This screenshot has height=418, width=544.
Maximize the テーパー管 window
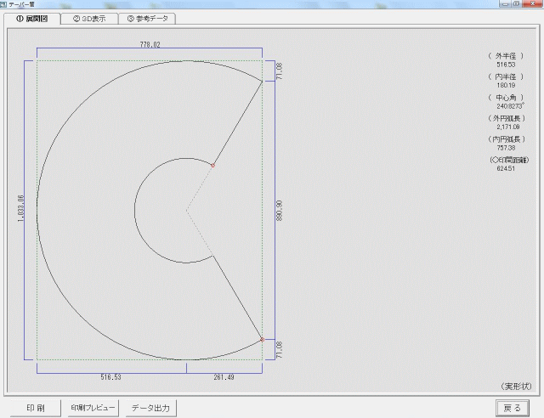tap(516, 3)
